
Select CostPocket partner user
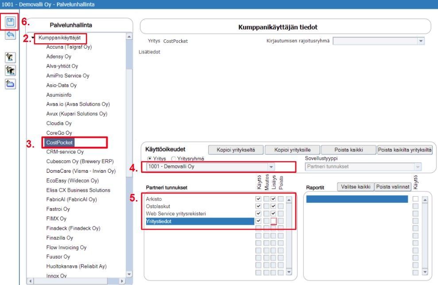pyautogui.click(x=59, y=142)
